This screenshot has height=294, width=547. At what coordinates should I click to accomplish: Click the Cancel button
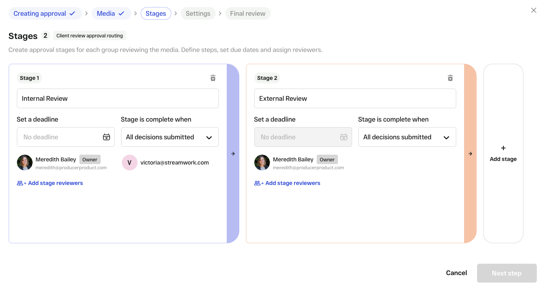pos(457,273)
